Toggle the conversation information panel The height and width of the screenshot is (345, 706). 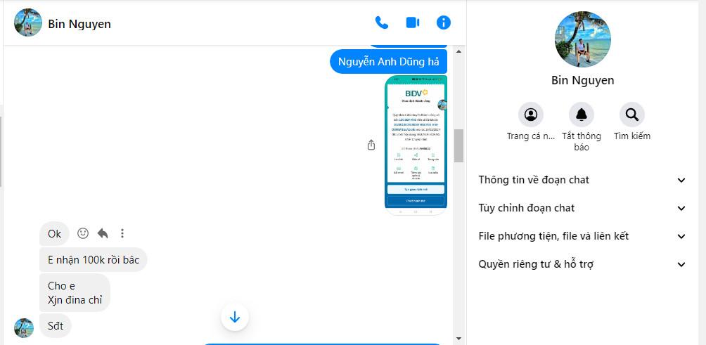coord(444,22)
